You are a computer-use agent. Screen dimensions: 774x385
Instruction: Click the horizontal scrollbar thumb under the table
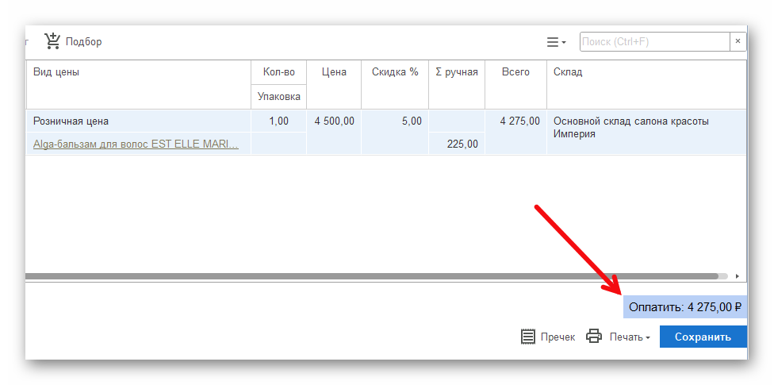pyautogui.click(x=373, y=276)
